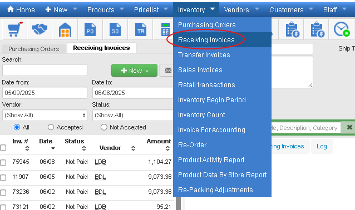Open vendor BDL link on invoice 11907
Viewport: 355px width, 210px height.
[x=100, y=177]
